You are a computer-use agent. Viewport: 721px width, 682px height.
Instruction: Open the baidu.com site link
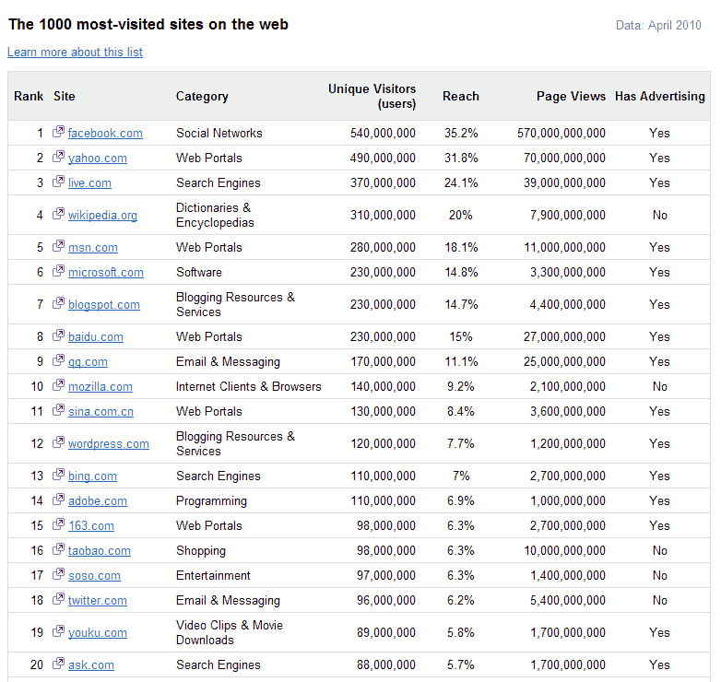[96, 337]
